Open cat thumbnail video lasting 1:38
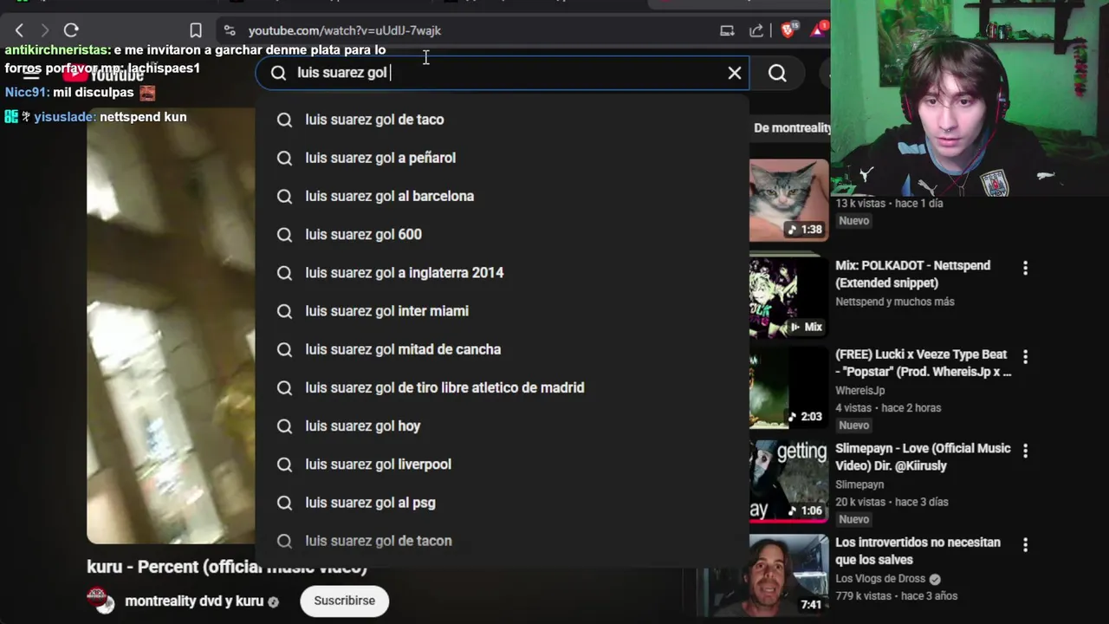Screen dimensions: 1109x624 tap(788, 199)
